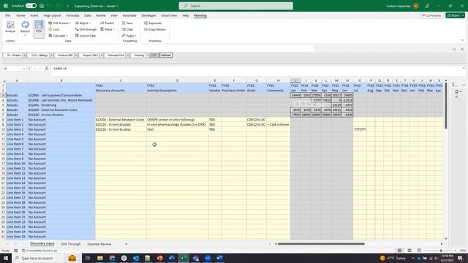Switch to Expense Review sheet tab
Viewport: 468px width, 263px height.
click(x=99, y=244)
